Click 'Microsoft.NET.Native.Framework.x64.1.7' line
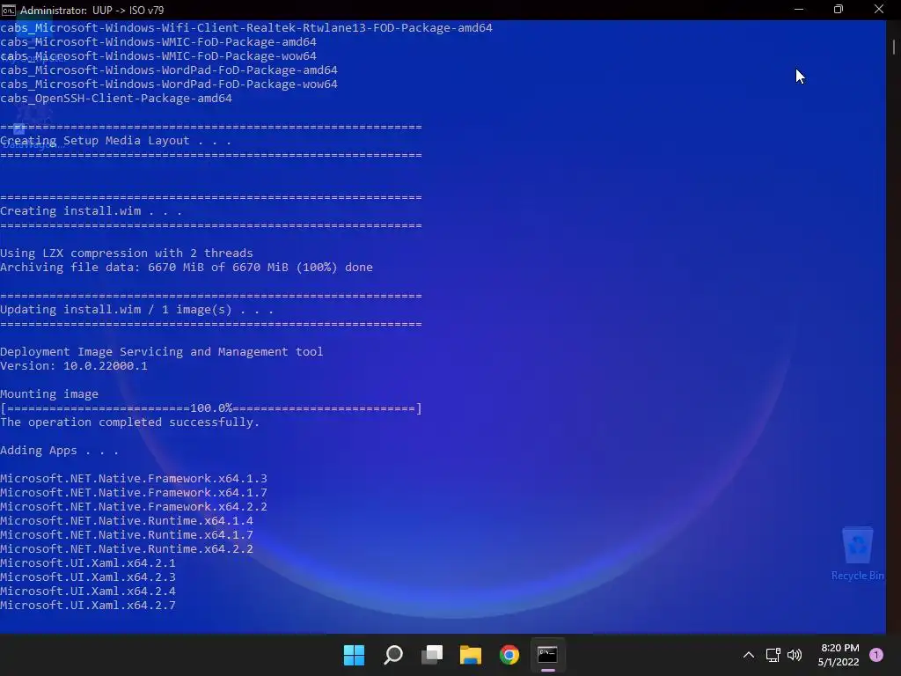901x676 pixels. pyautogui.click(x=134, y=493)
